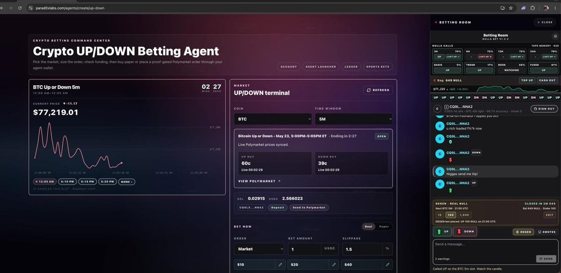Click the green UP arrow bet button
The image size is (561, 273).
tap(442, 231)
